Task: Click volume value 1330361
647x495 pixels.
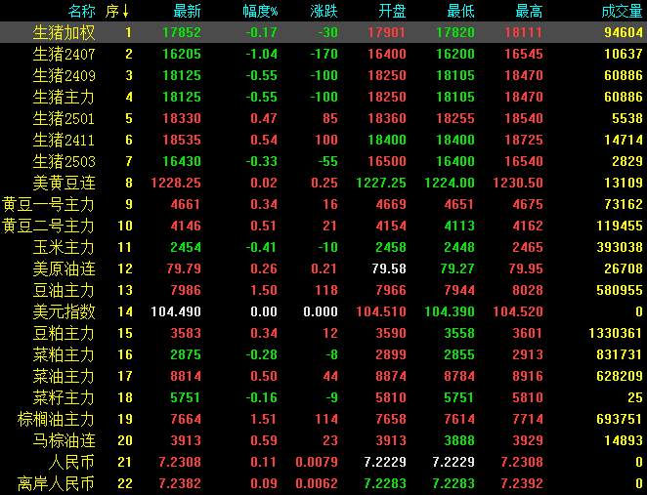Action: 616,333
